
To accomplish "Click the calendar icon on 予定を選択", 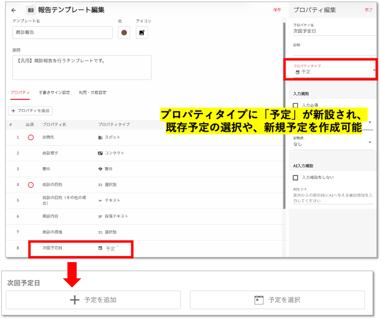I will point(259,300).
